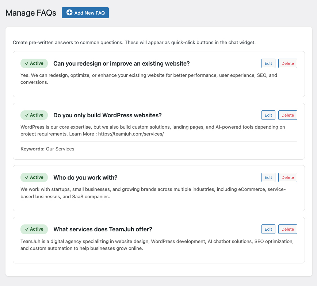The height and width of the screenshot is (286, 317).
Task: Delete the 'What services does TeamJuh offer?' FAQ
Action: click(x=287, y=229)
